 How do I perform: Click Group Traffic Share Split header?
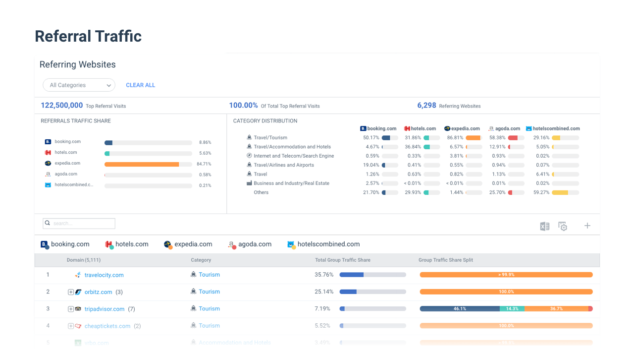pos(446,260)
